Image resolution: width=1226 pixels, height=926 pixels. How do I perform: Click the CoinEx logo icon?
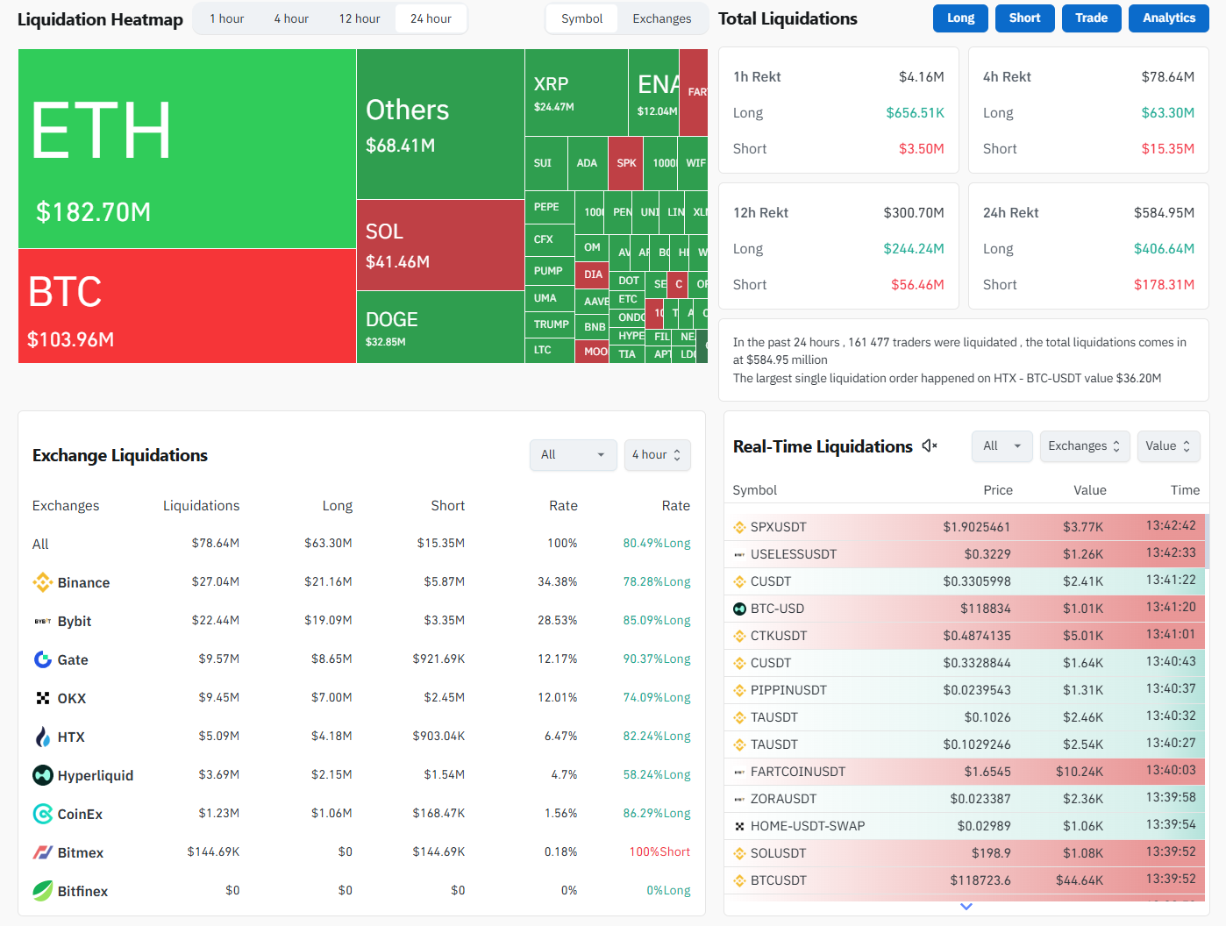42,814
